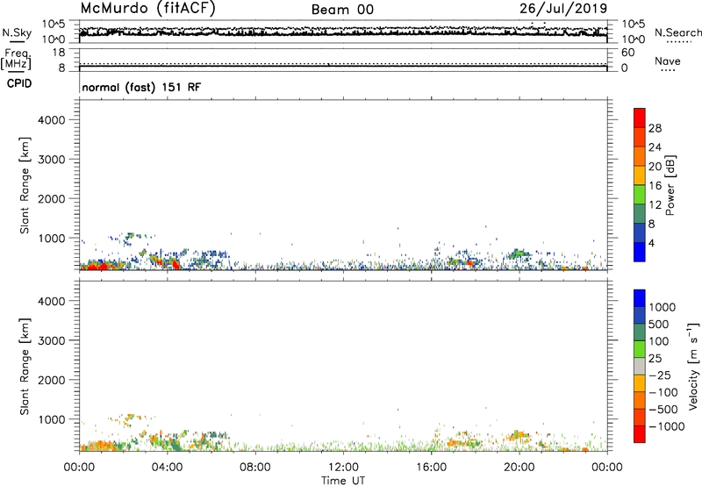702x486 pixels.
Task: Click the "60" Nave axis tick
Action: click(x=627, y=53)
